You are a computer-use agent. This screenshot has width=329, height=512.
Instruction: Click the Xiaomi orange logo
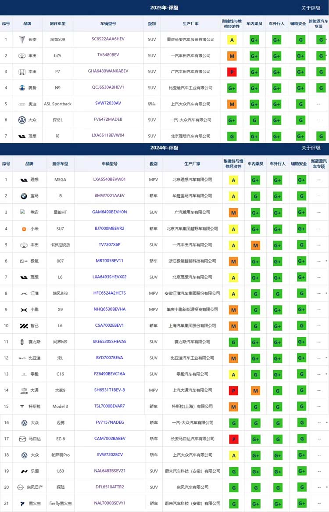pyautogui.click(x=24, y=229)
